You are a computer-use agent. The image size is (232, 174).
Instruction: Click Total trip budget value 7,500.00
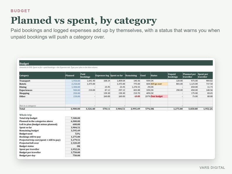click(x=73, y=118)
